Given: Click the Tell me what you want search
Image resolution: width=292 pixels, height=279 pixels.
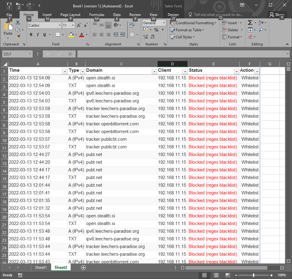Looking at the screenshot, I should coord(216,15).
